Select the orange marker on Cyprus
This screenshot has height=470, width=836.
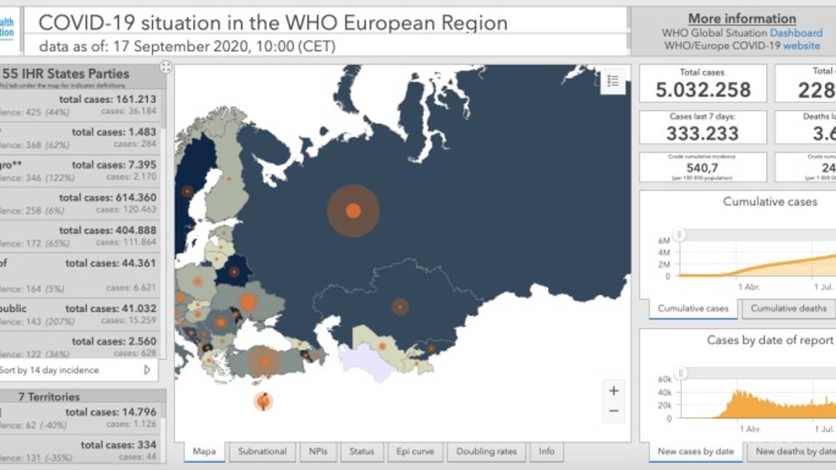263,400
